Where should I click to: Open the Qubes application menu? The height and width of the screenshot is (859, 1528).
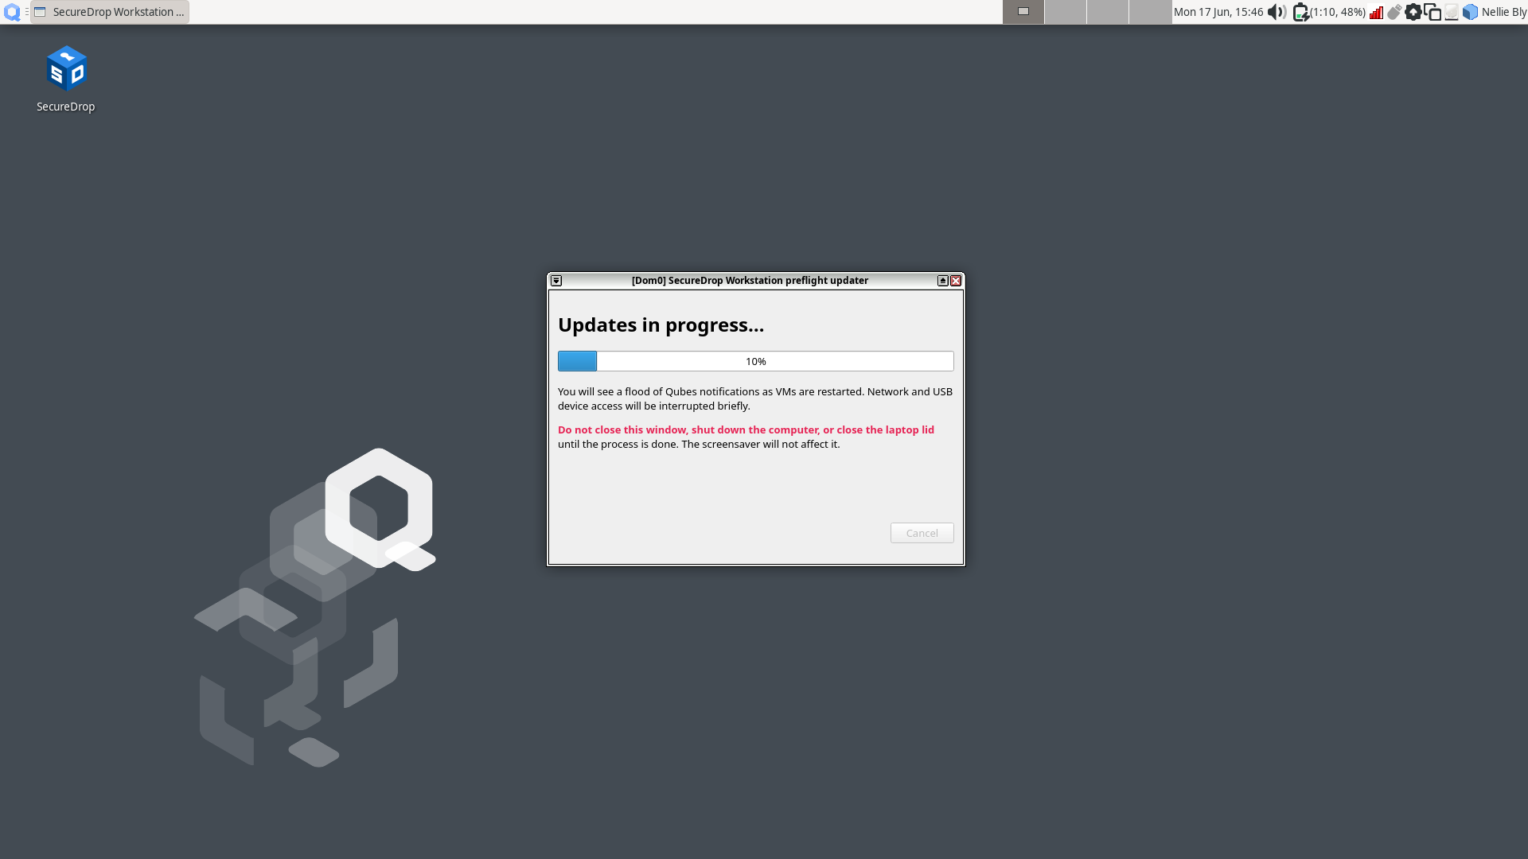pyautogui.click(x=12, y=12)
